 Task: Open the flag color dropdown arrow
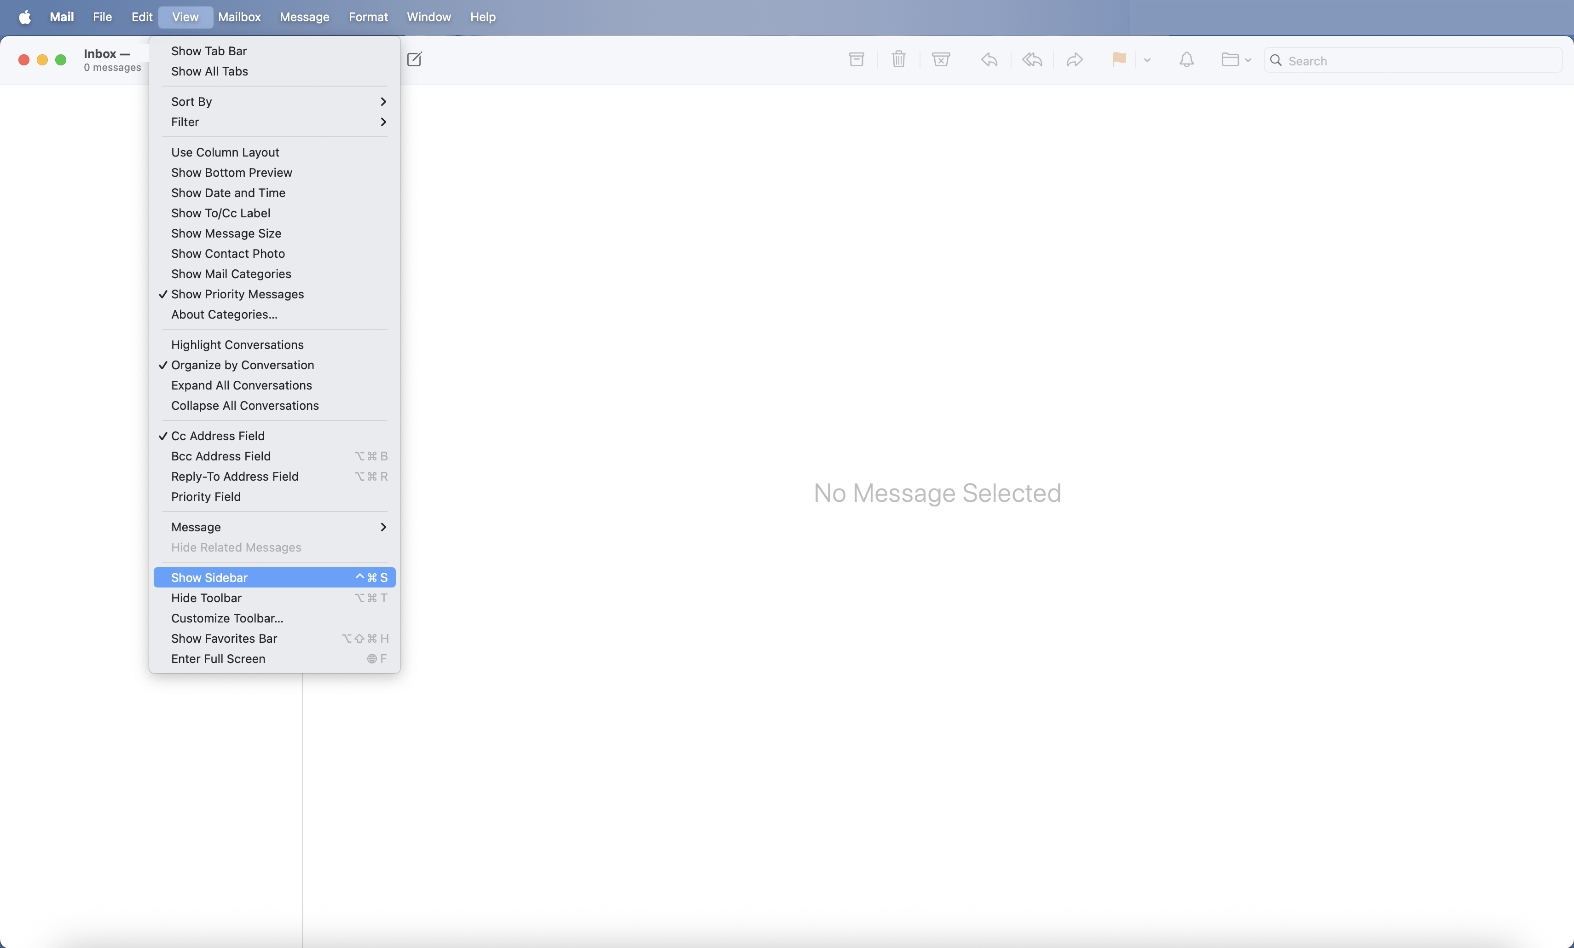1147,60
